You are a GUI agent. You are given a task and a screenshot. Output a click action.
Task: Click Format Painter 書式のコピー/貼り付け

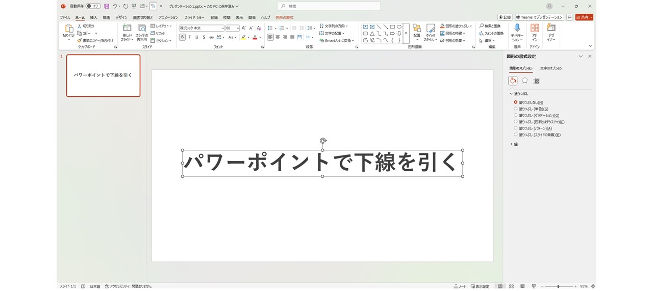coord(95,40)
